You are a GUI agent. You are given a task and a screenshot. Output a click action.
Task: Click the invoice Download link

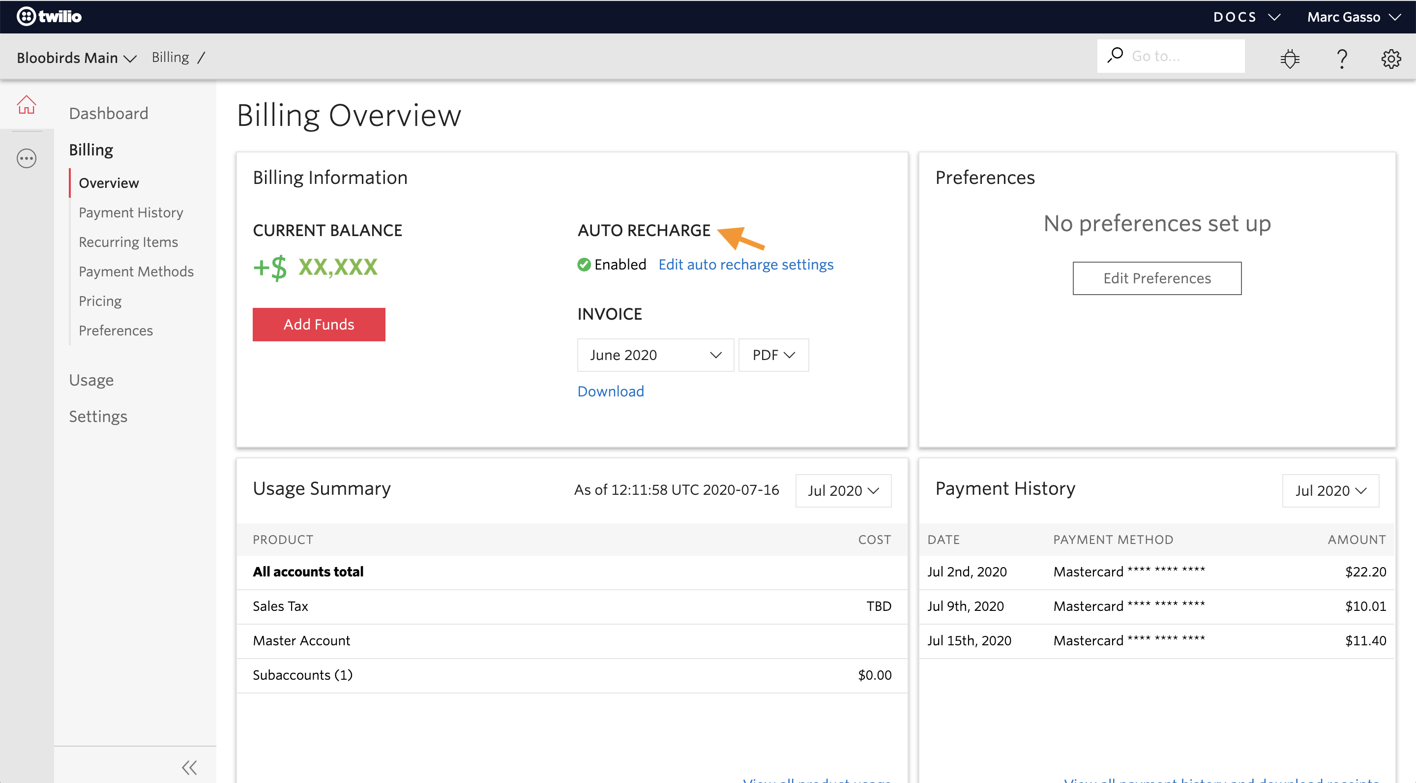pyautogui.click(x=611, y=391)
